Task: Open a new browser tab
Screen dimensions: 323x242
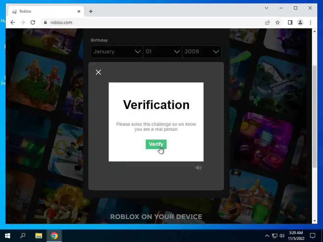Action: pyautogui.click(x=91, y=11)
